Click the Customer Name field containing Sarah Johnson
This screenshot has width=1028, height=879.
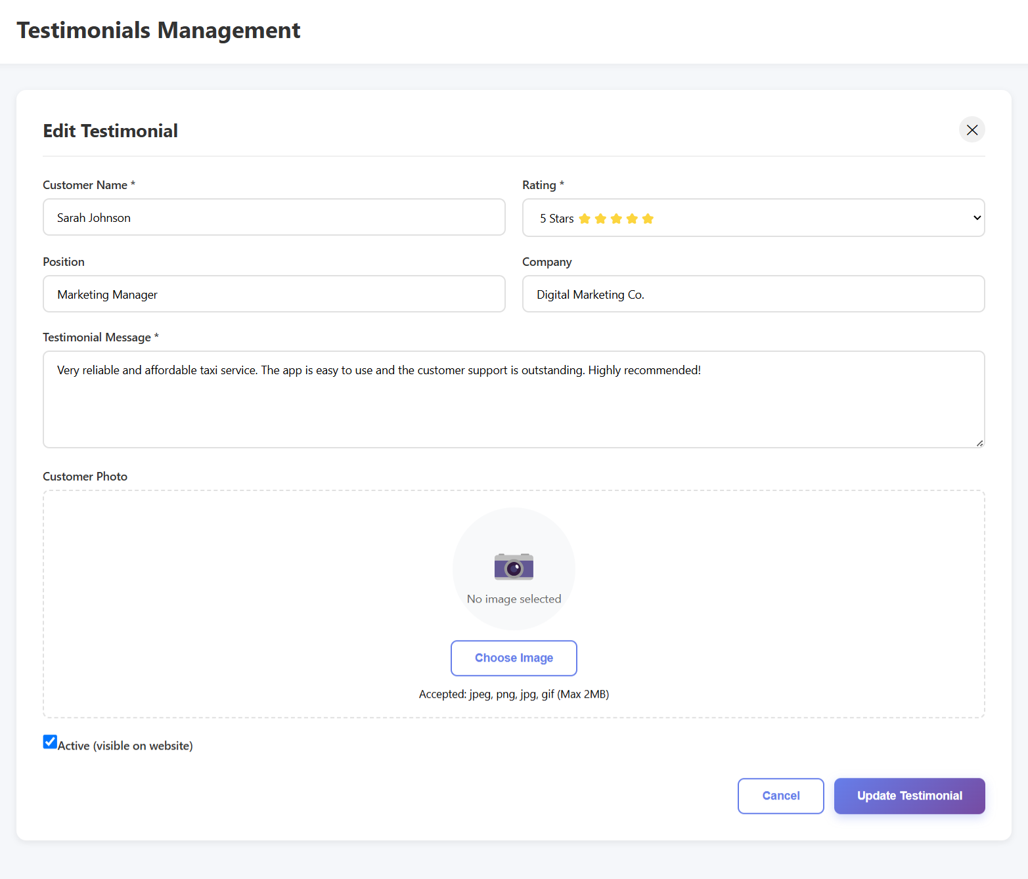[274, 217]
